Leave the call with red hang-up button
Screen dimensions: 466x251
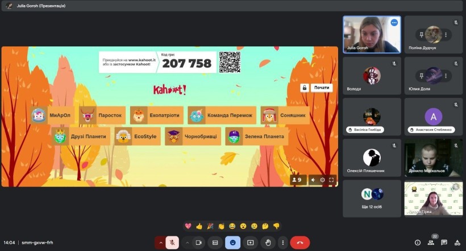click(300, 243)
